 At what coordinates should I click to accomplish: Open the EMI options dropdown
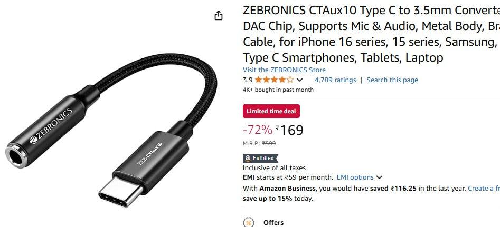(x=360, y=177)
